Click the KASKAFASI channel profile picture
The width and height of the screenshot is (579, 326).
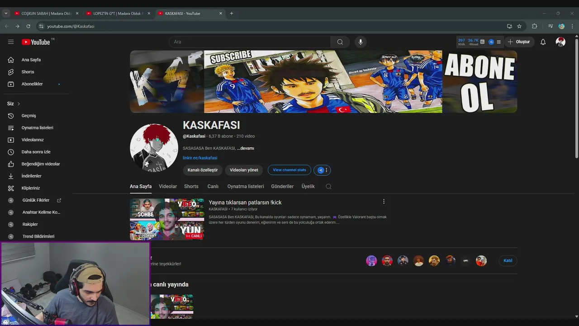[x=154, y=148]
